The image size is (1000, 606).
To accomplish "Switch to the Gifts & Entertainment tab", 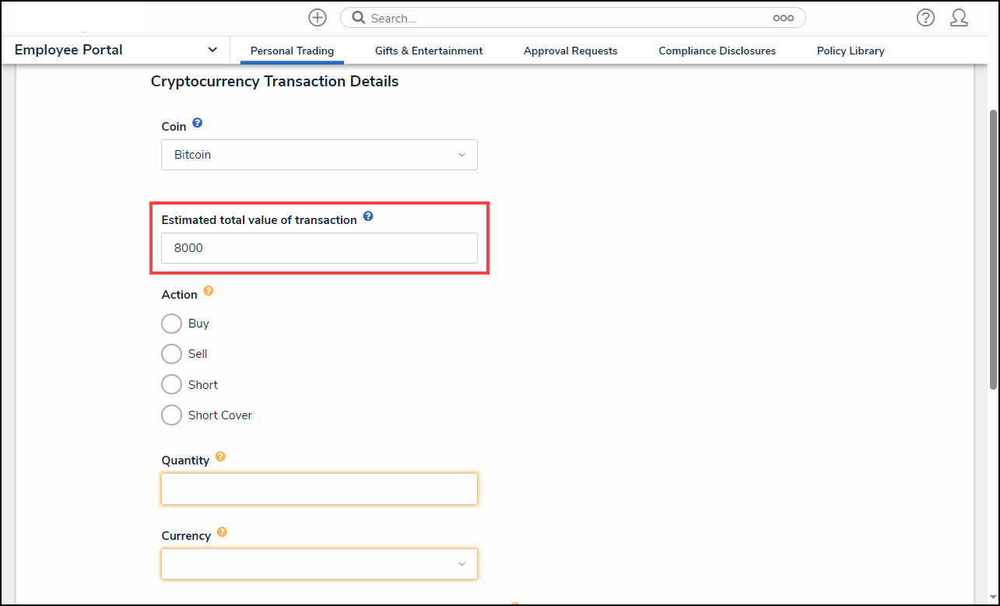I will 429,51.
